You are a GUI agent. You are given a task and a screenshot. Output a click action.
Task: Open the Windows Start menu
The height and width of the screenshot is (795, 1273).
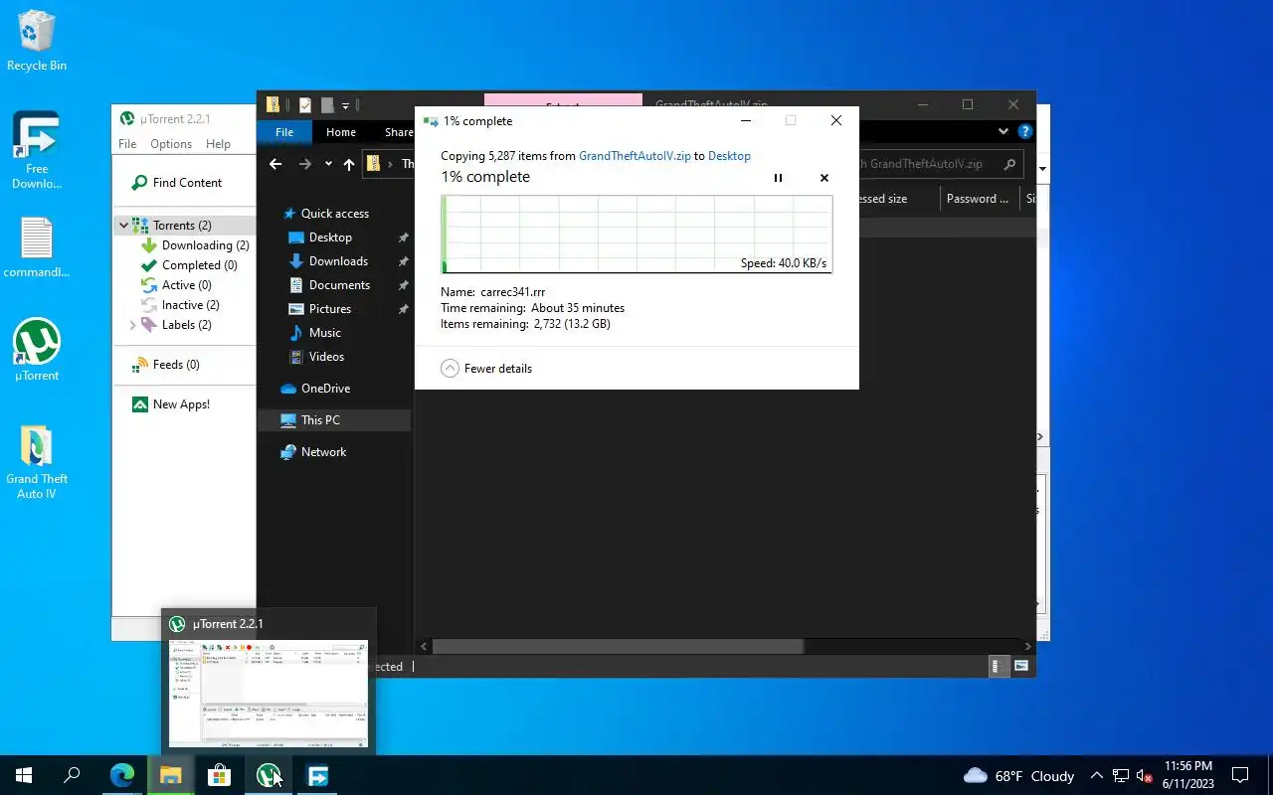click(24, 775)
